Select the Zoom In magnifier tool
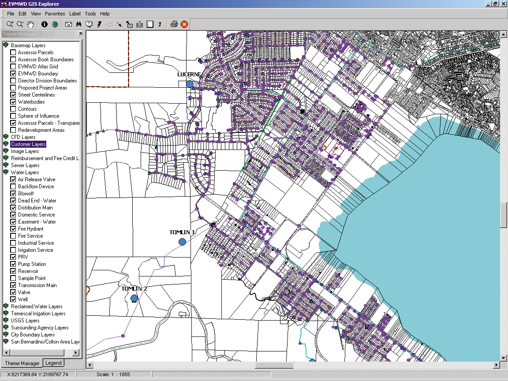This screenshot has height=381, width=508. (x=10, y=24)
